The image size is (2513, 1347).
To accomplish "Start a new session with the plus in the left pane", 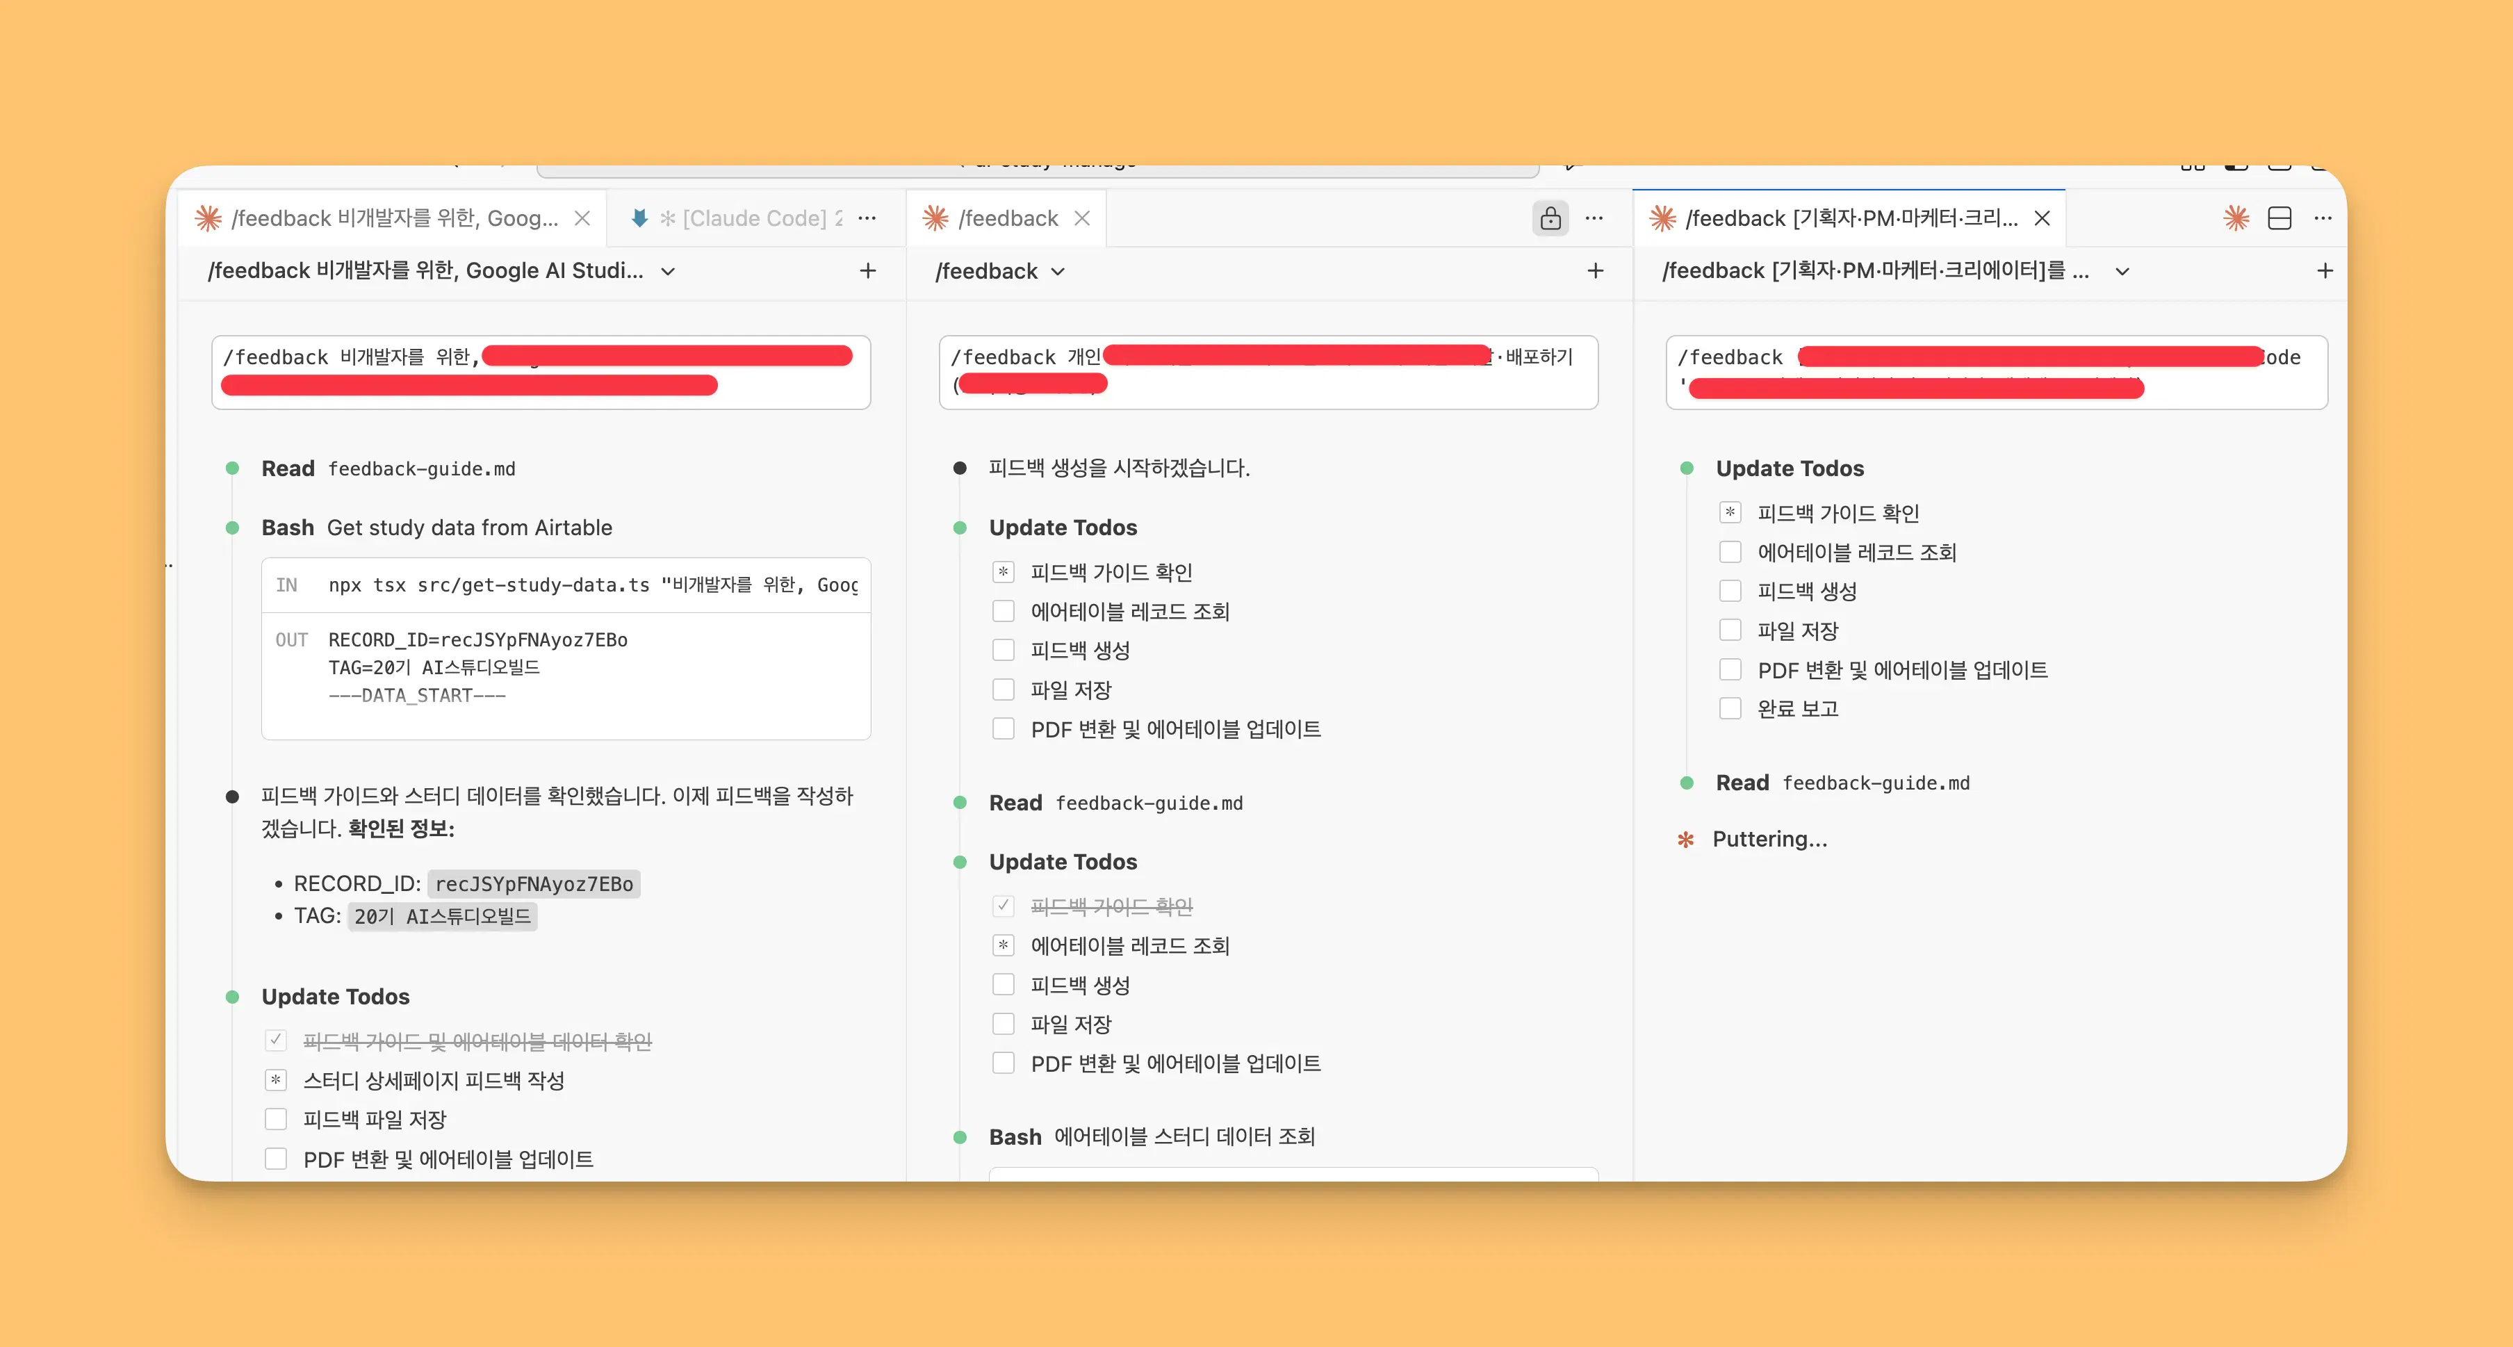I will (x=867, y=271).
